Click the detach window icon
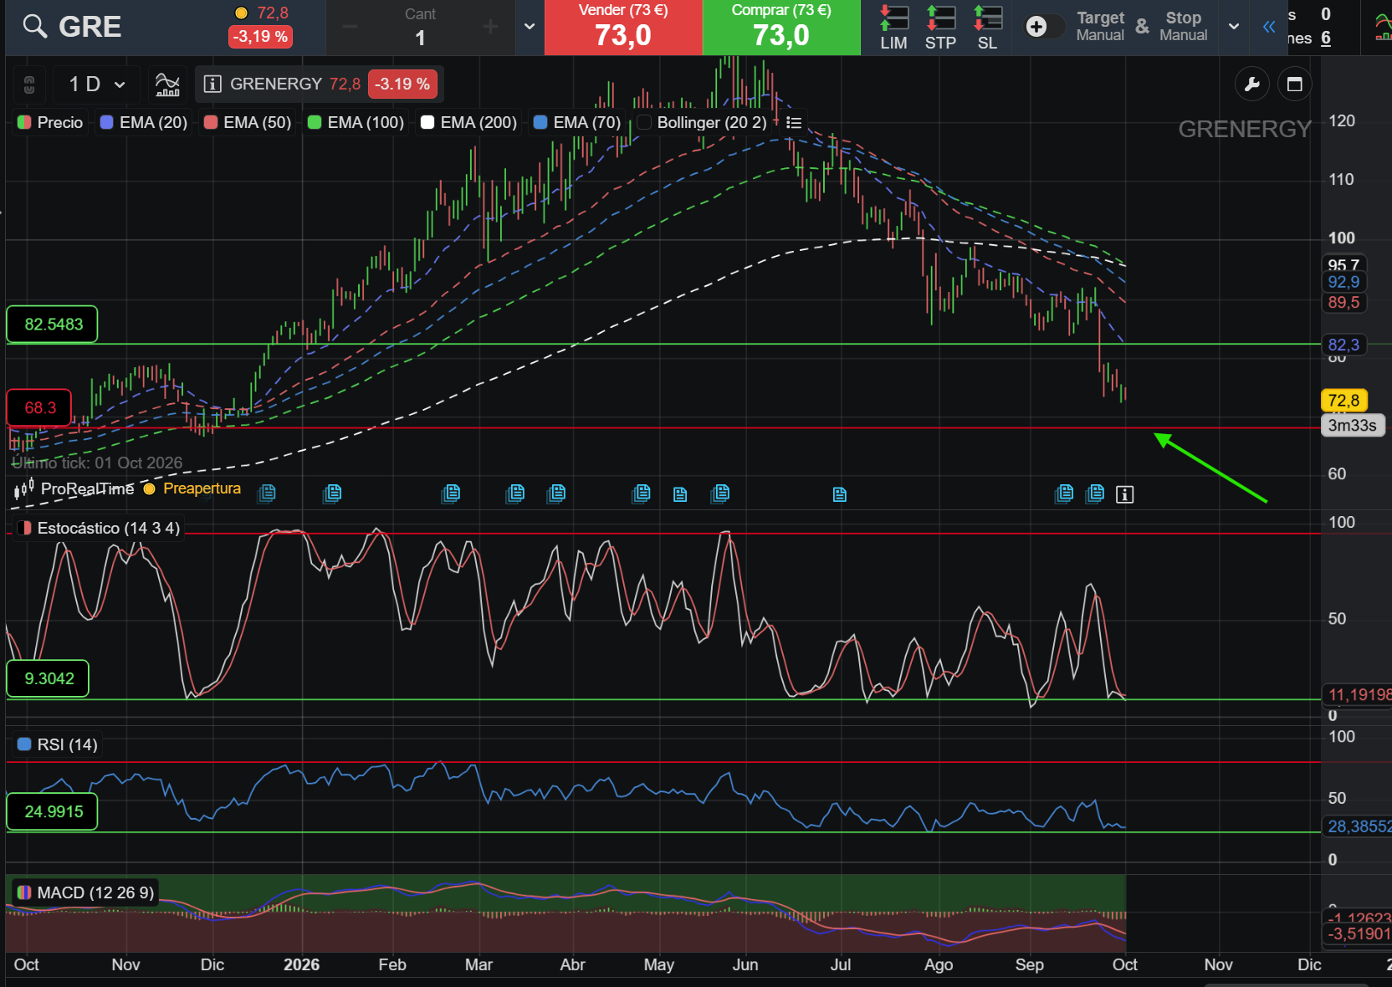This screenshot has width=1392, height=987. click(x=1295, y=84)
